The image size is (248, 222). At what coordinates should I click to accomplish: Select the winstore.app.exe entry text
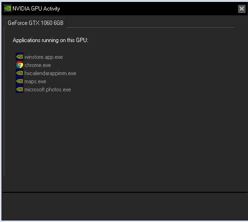43,57
